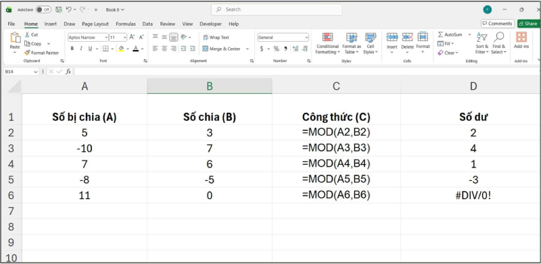Switch to the Data tab
The image size is (541, 264).
coord(147,24)
